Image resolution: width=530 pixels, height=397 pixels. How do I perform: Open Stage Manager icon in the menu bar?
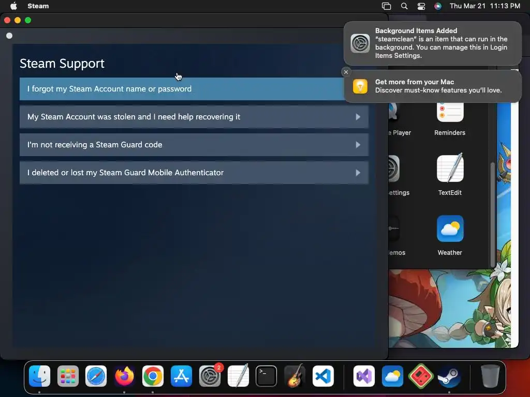386,6
